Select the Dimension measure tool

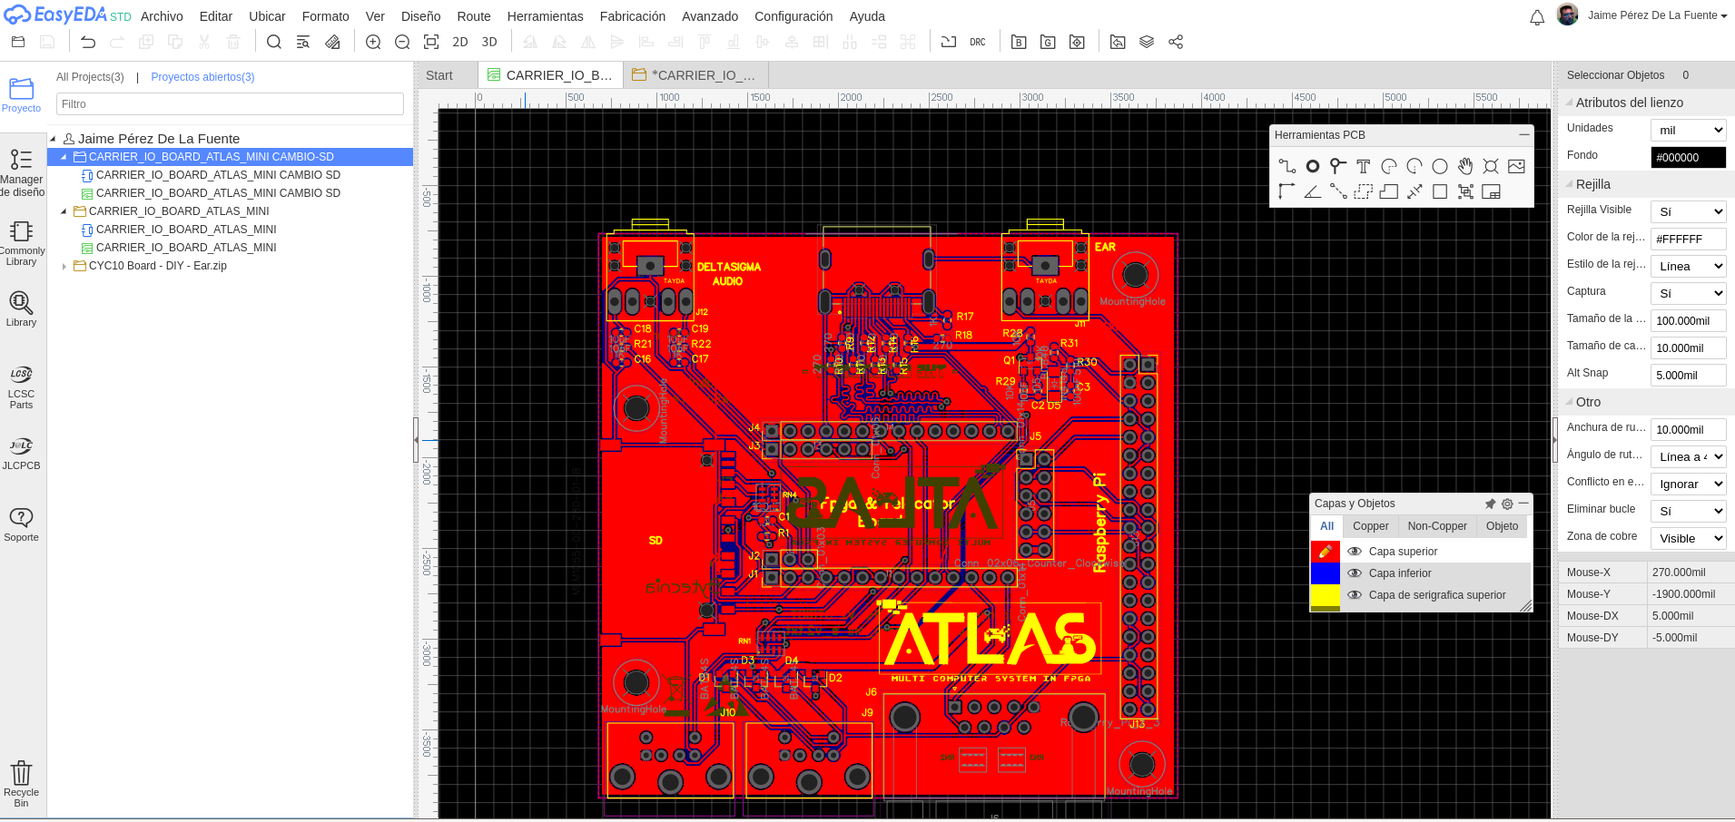coord(1415,191)
